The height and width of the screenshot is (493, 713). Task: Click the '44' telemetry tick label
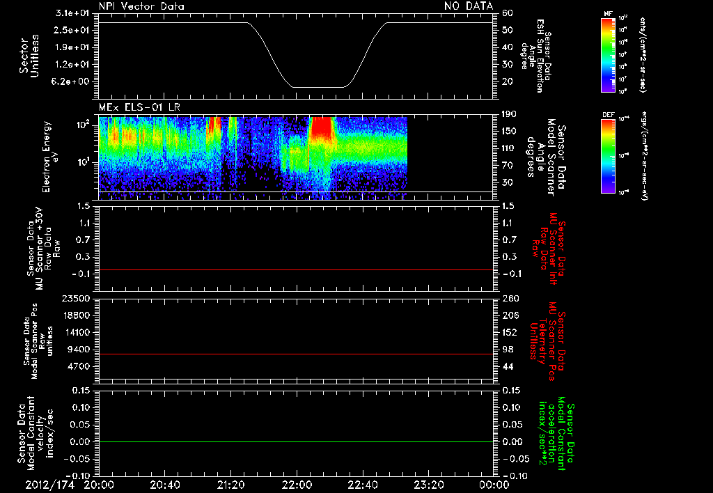[508, 366]
